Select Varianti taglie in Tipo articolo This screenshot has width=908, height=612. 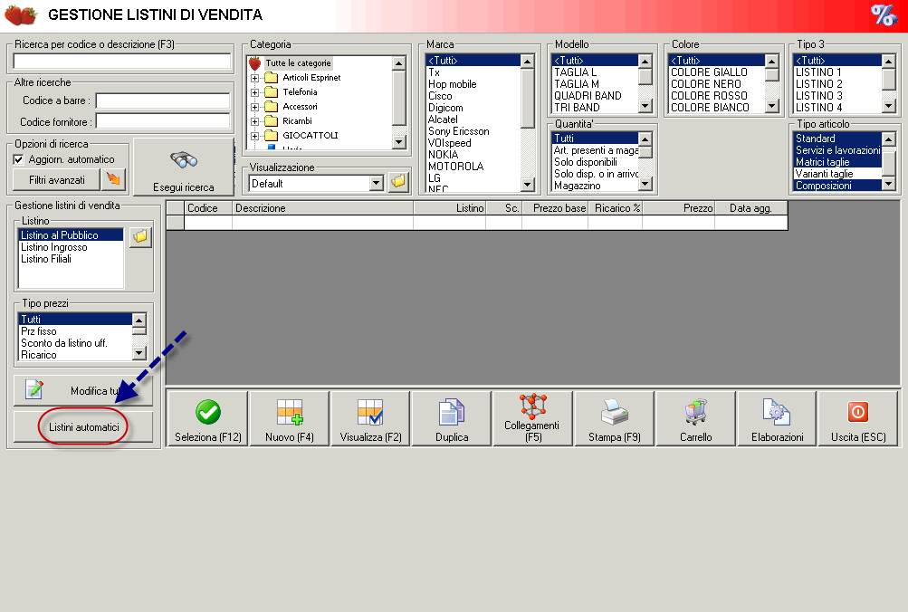[837, 174]
